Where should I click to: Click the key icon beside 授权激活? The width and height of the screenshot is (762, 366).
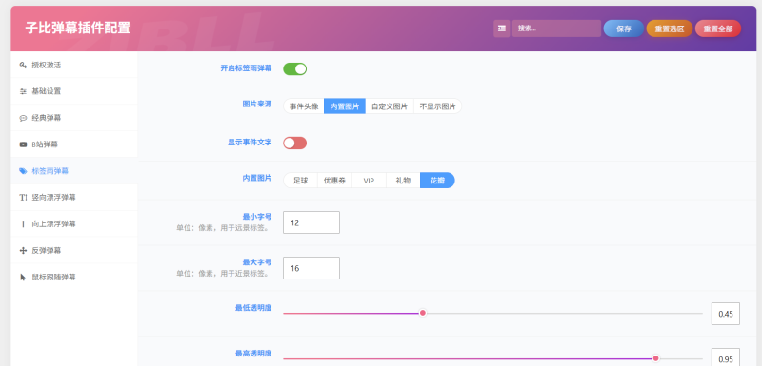23,65
